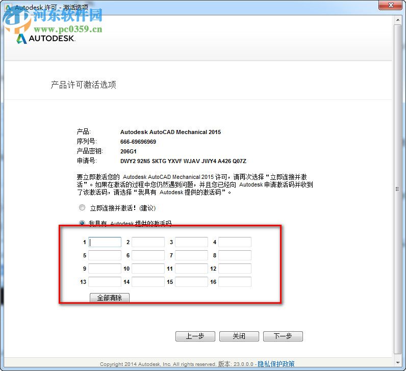This screenshot has height=371, width=406.
Task: Select the 立即连接并激活 radio button
Action: 82,207
